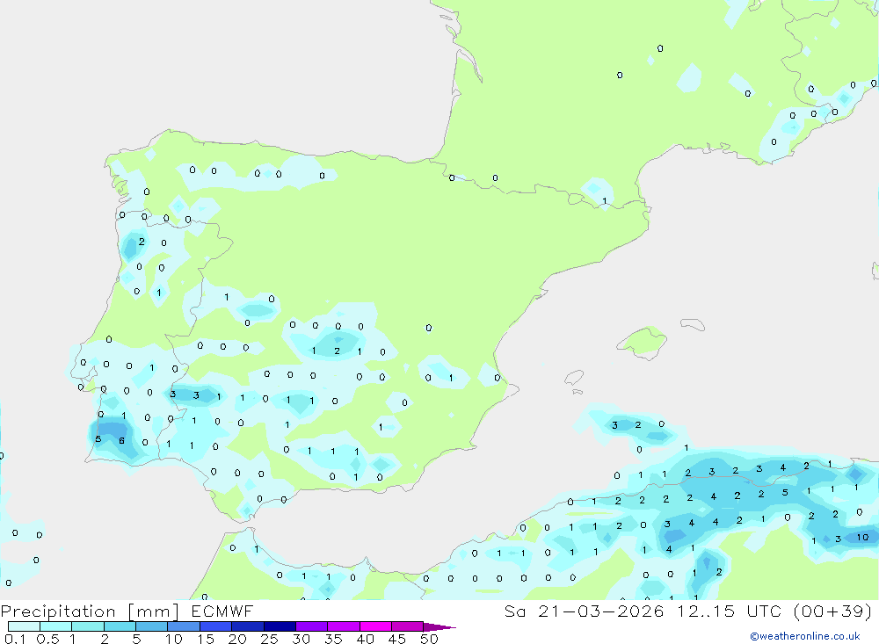Choose the 20–25 mm dark blue swatch
The image size is (879, 644).
click(x=248, y=626)
